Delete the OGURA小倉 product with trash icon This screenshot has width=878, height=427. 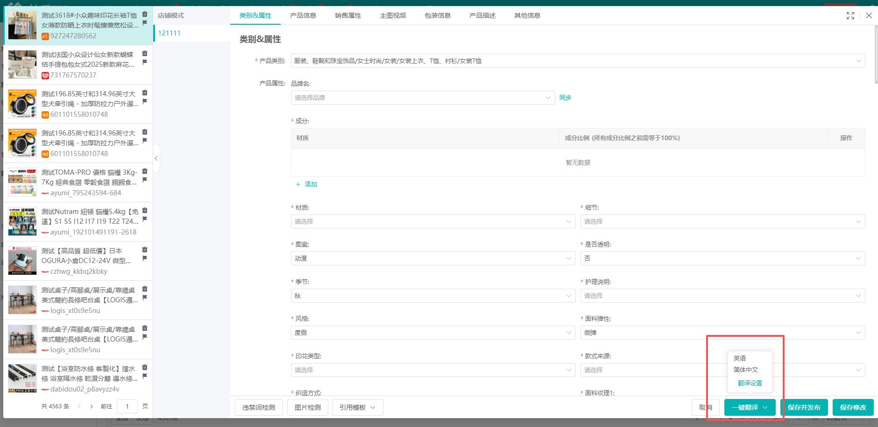(x=145, y=249)
